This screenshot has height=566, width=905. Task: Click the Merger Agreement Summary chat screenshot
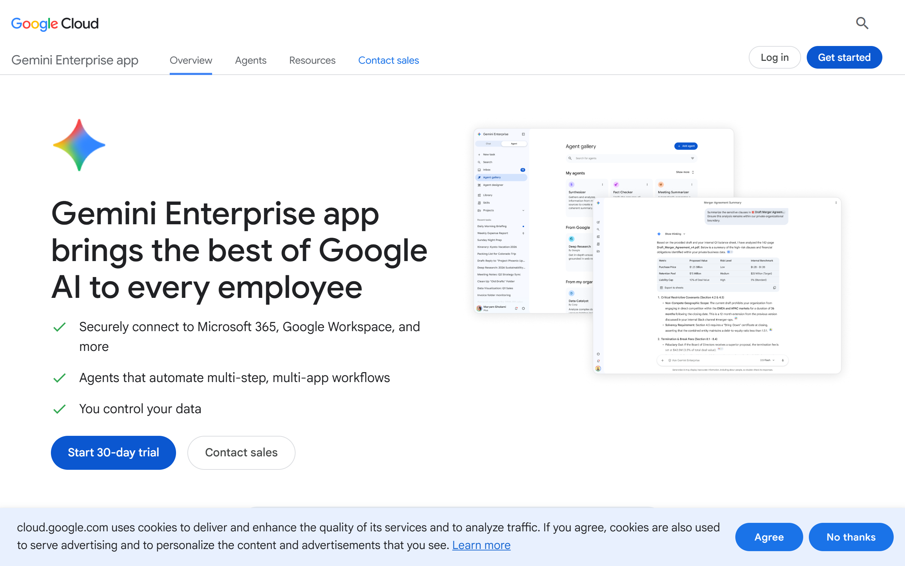point(717,285)
